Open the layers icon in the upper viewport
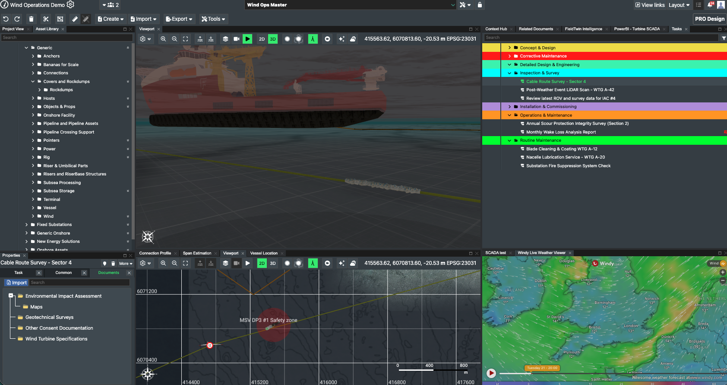The image size is (727, 385). [225, 39]
